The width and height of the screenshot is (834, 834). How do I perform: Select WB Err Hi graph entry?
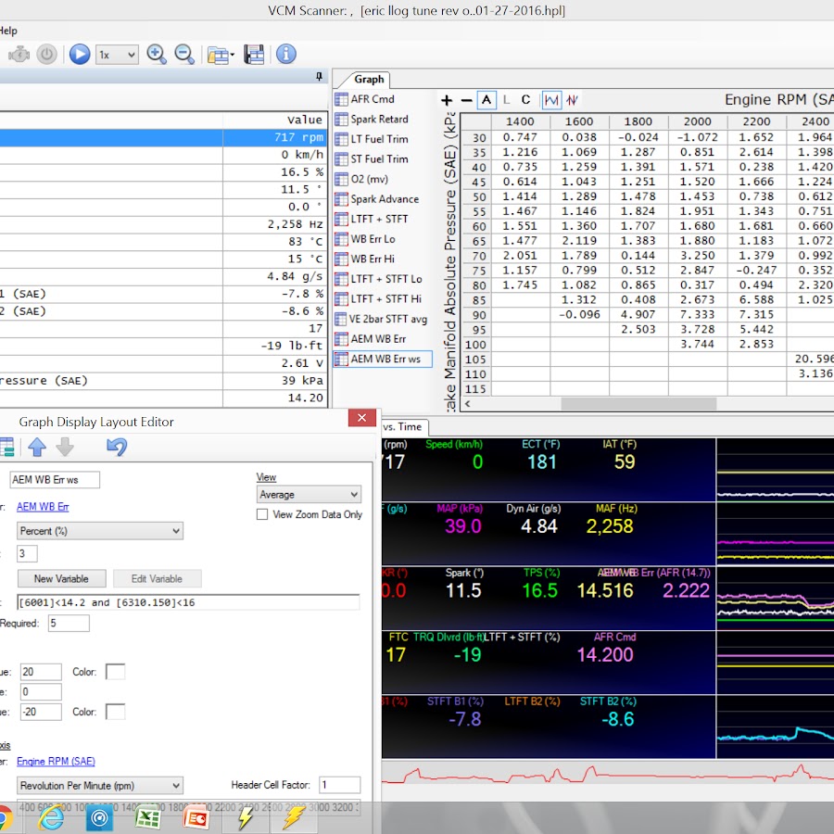click(373, 259)
